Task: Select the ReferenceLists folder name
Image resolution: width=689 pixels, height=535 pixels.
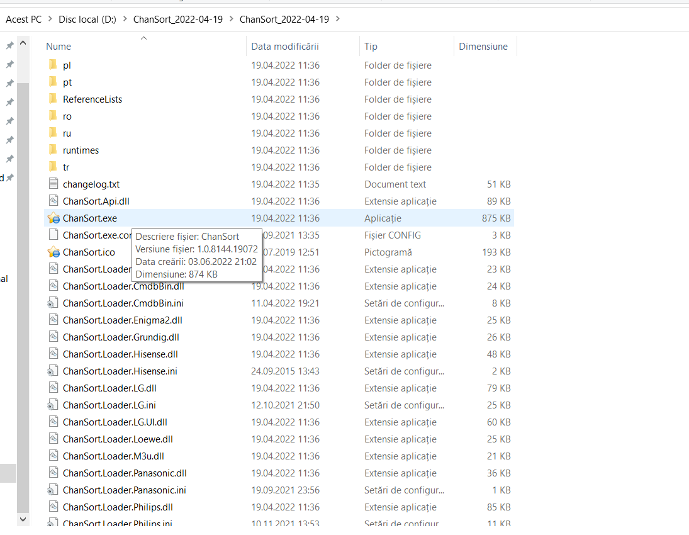Action: [x=92, y=99]
